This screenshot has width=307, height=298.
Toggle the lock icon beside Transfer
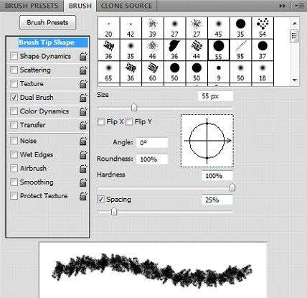[x=83, y=125]
